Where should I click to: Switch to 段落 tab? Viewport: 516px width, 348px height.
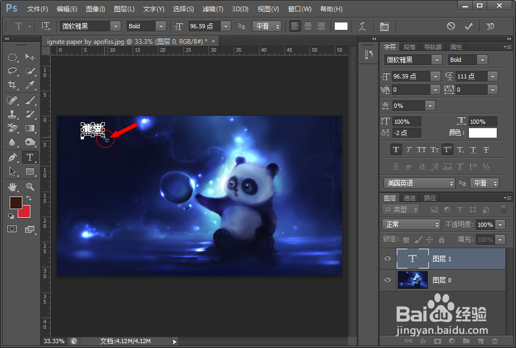[x=410, y=47]
